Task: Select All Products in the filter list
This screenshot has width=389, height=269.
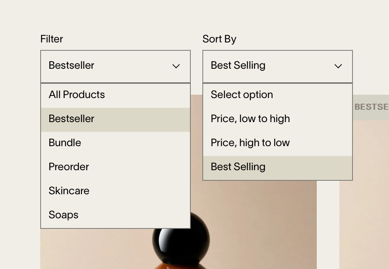Action: click(77, 95)
